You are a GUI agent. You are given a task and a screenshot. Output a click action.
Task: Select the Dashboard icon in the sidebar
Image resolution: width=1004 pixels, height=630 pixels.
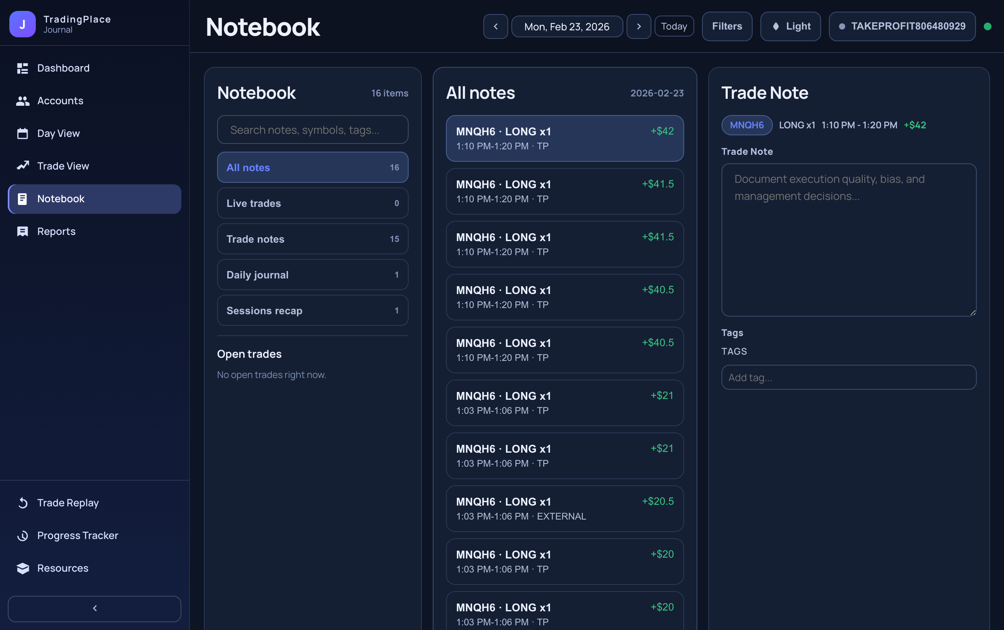(23, 68)
